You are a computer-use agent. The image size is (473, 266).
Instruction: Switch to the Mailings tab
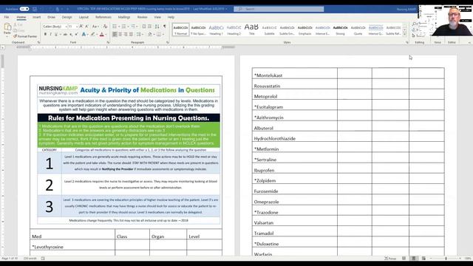click(x=124, y=17)
